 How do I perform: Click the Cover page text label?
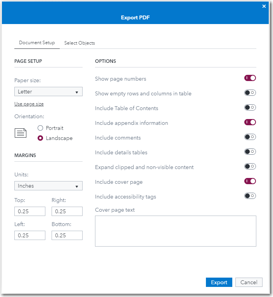point(115,210)
